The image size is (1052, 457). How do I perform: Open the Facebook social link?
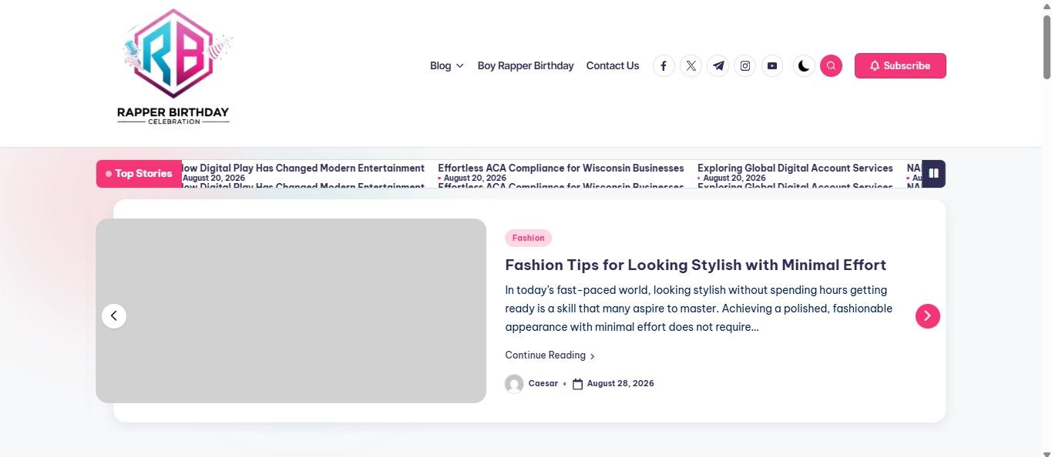tap(664, 66)
